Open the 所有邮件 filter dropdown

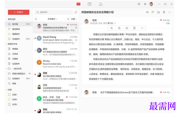[x=52, y=19]
